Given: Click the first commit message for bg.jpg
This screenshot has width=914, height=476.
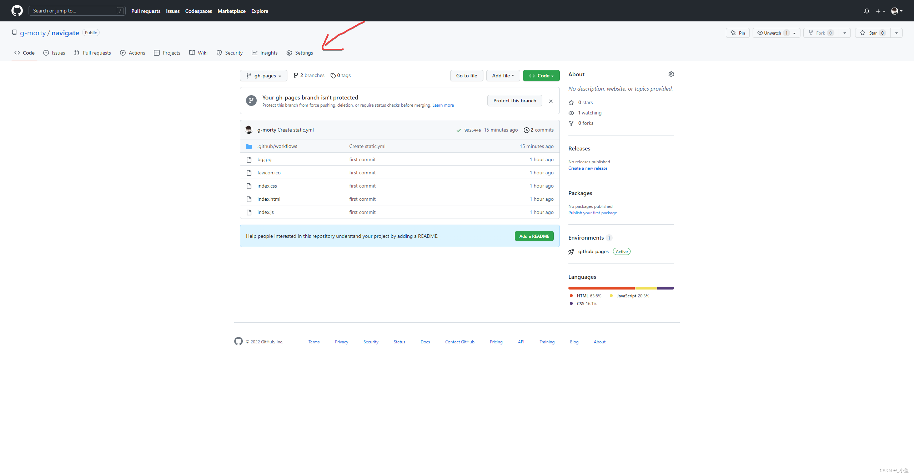Looking at the screenshot, I should click(x=362, y=159).
